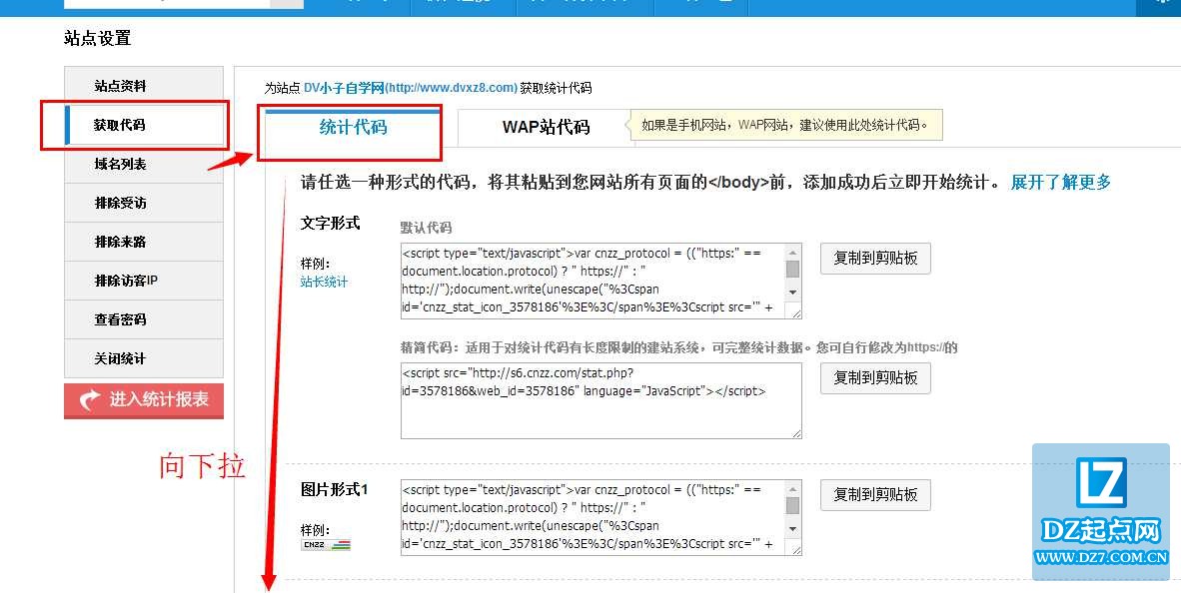This screenshot has width=1181, height=593.
Task: Click arrow icon on 进入统计报表 button
Action: coord(90,400)
